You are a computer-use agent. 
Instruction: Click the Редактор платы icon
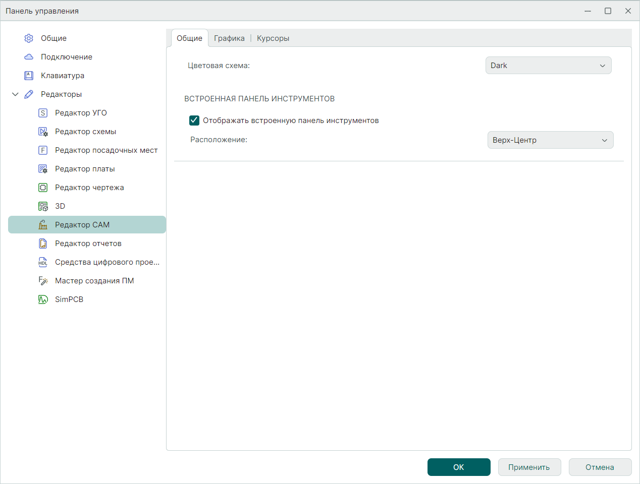click(43, 169)
